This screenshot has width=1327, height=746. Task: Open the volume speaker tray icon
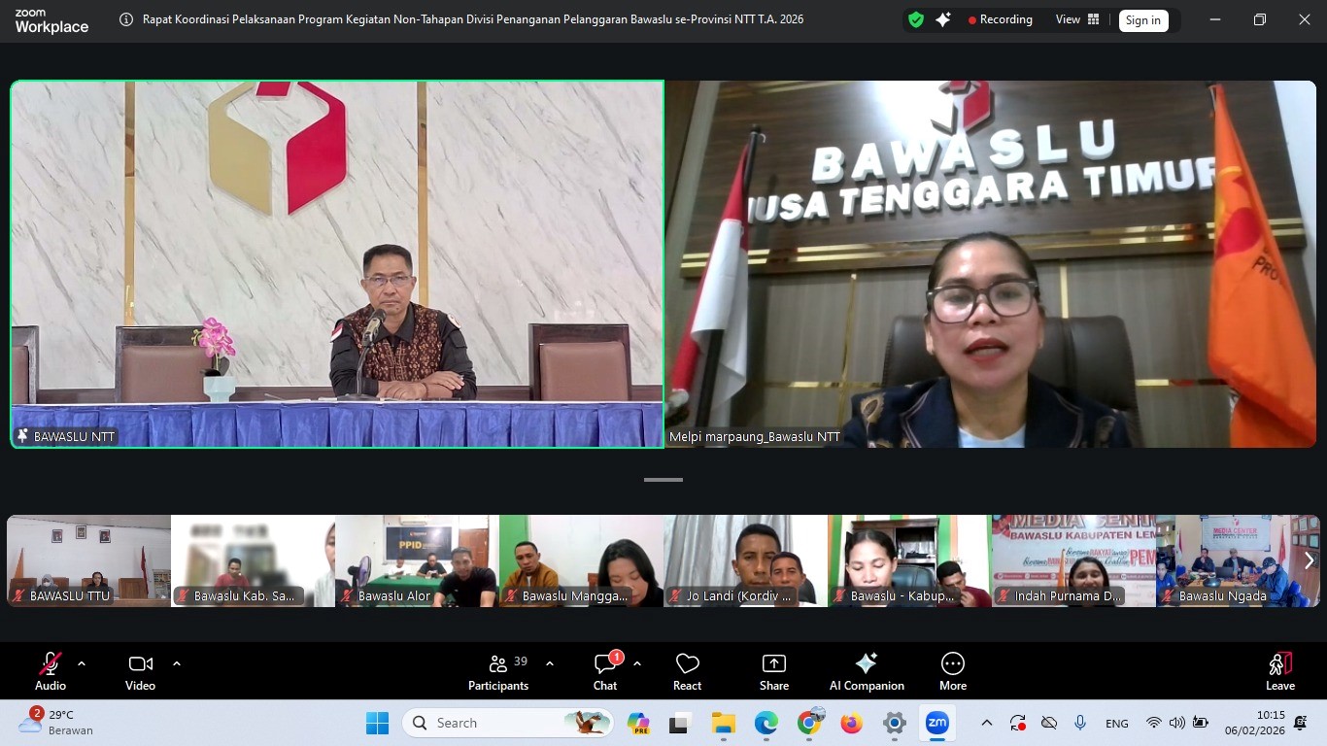(1177, 723)
